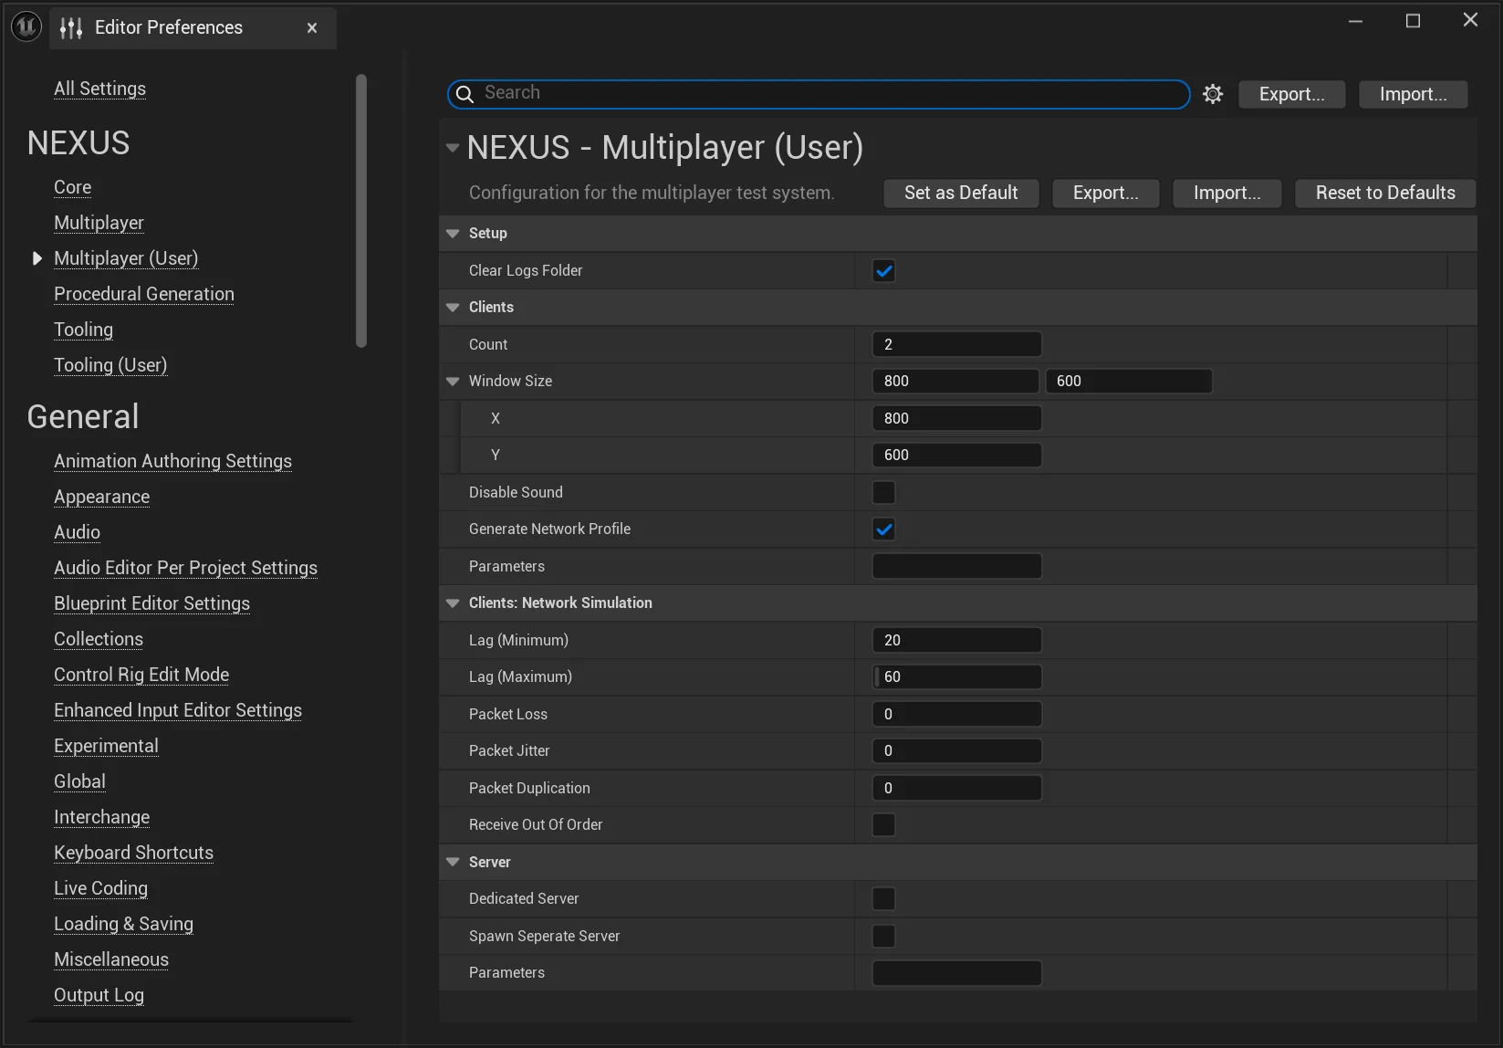This screenshot has width=1503, height=1048.
Task: Open the settings gear next to search
Action: 1213,94
